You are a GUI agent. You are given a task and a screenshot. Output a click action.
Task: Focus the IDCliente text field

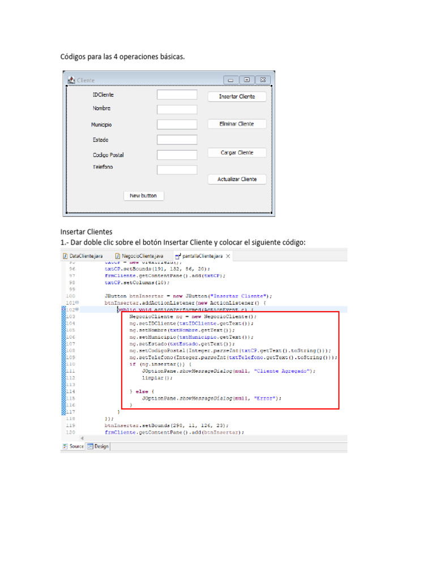click(177, 95)
